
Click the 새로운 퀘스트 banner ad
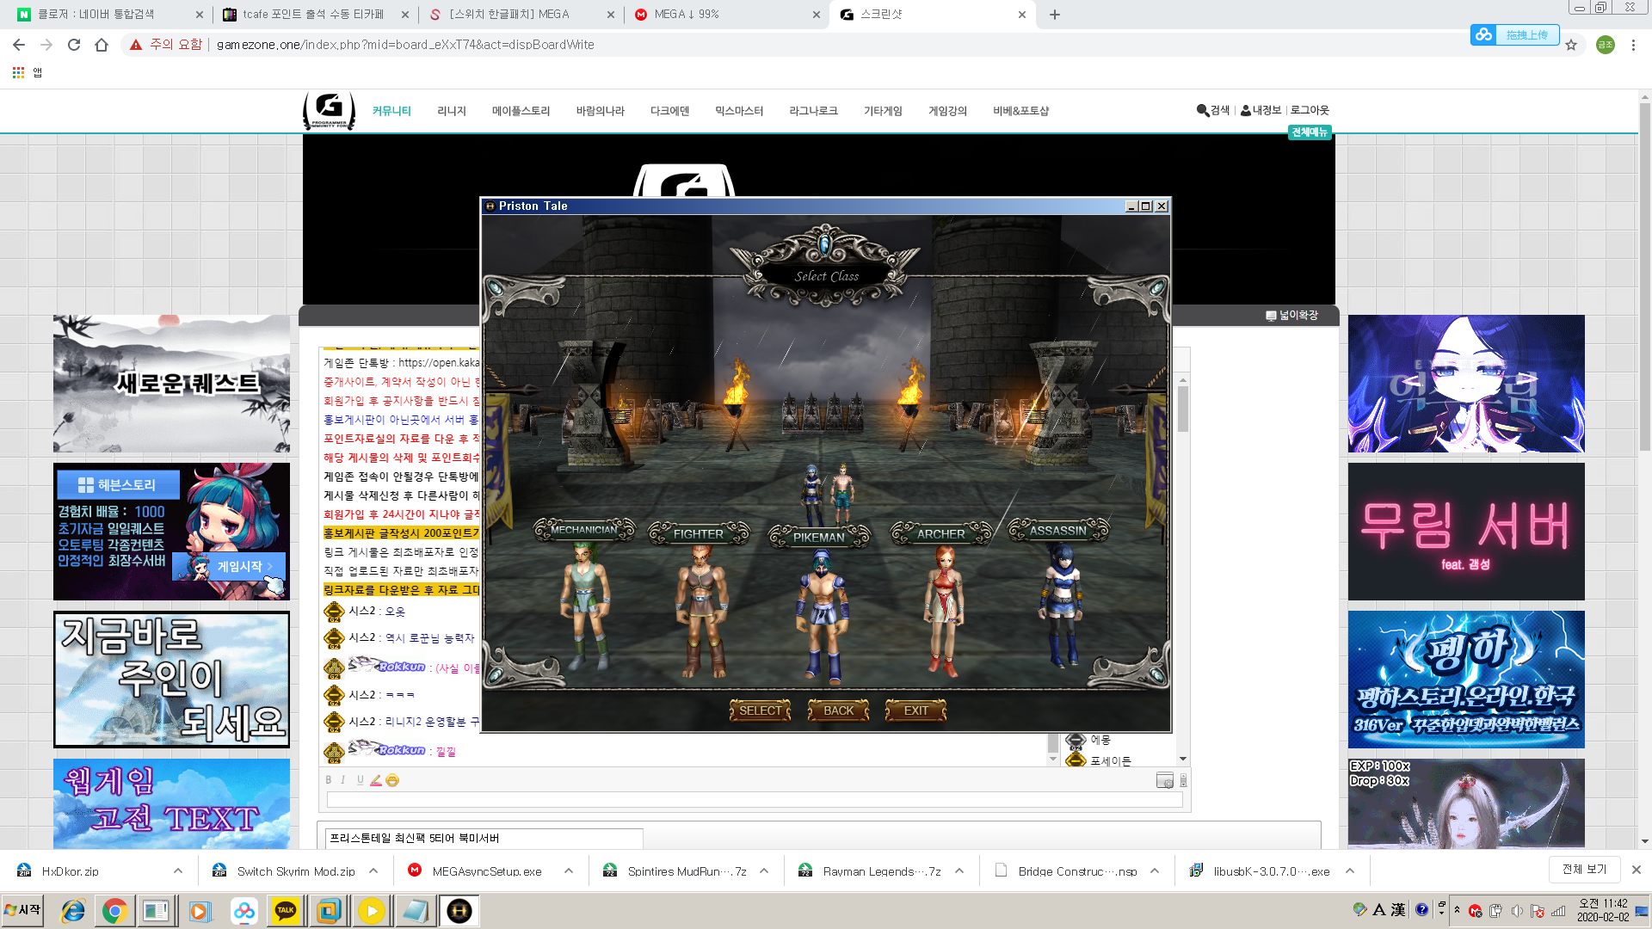coord(171,384)
